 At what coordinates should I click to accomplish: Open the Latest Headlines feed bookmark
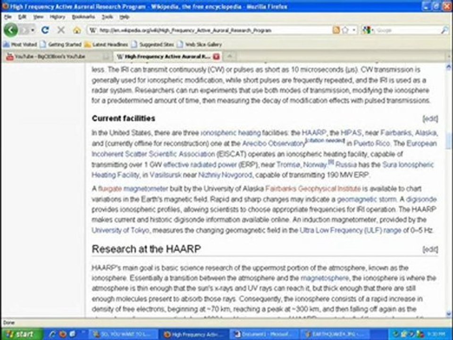[106, 44]
